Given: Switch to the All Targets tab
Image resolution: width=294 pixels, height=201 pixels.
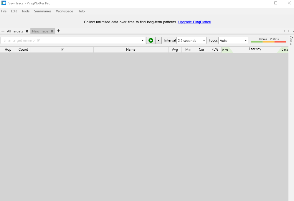Looking at the screenshot, I should pos(15,31).
